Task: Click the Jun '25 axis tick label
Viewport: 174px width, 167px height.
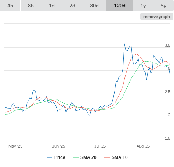Action: (x=58, y=146)
